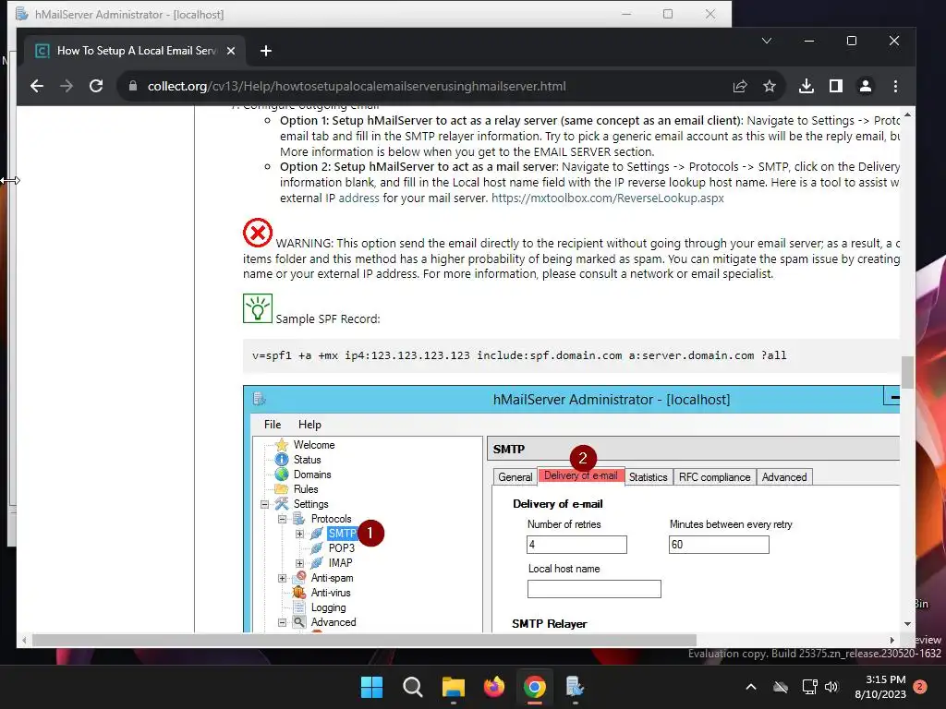Click the scroll down arrow
The image size is (946, 709).
click(907, 624)
